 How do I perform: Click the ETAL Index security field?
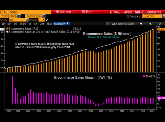click(25, 12)
